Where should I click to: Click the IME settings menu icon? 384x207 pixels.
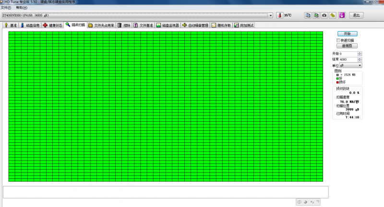pyautogui.click(x=318, y=202)
